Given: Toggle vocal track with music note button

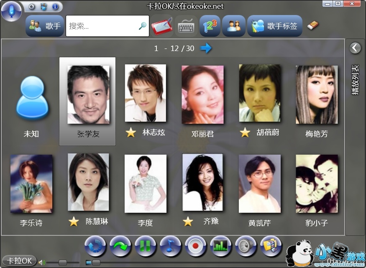Looking at the screenshot, I should coord(170,246).
